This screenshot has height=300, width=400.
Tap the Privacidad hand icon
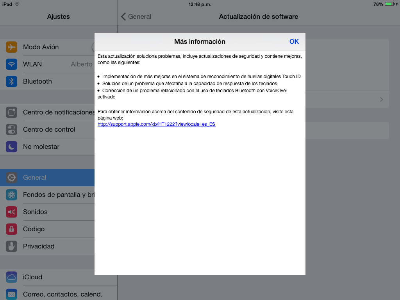[x=11, y=246]
